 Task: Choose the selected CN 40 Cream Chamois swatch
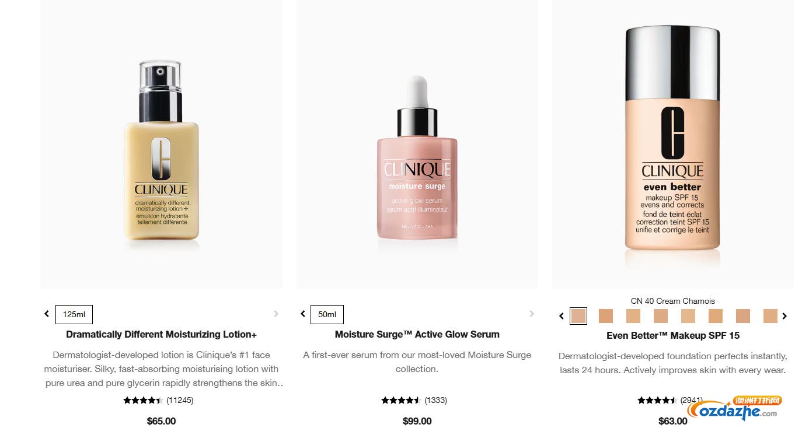(x=578, y=316)
